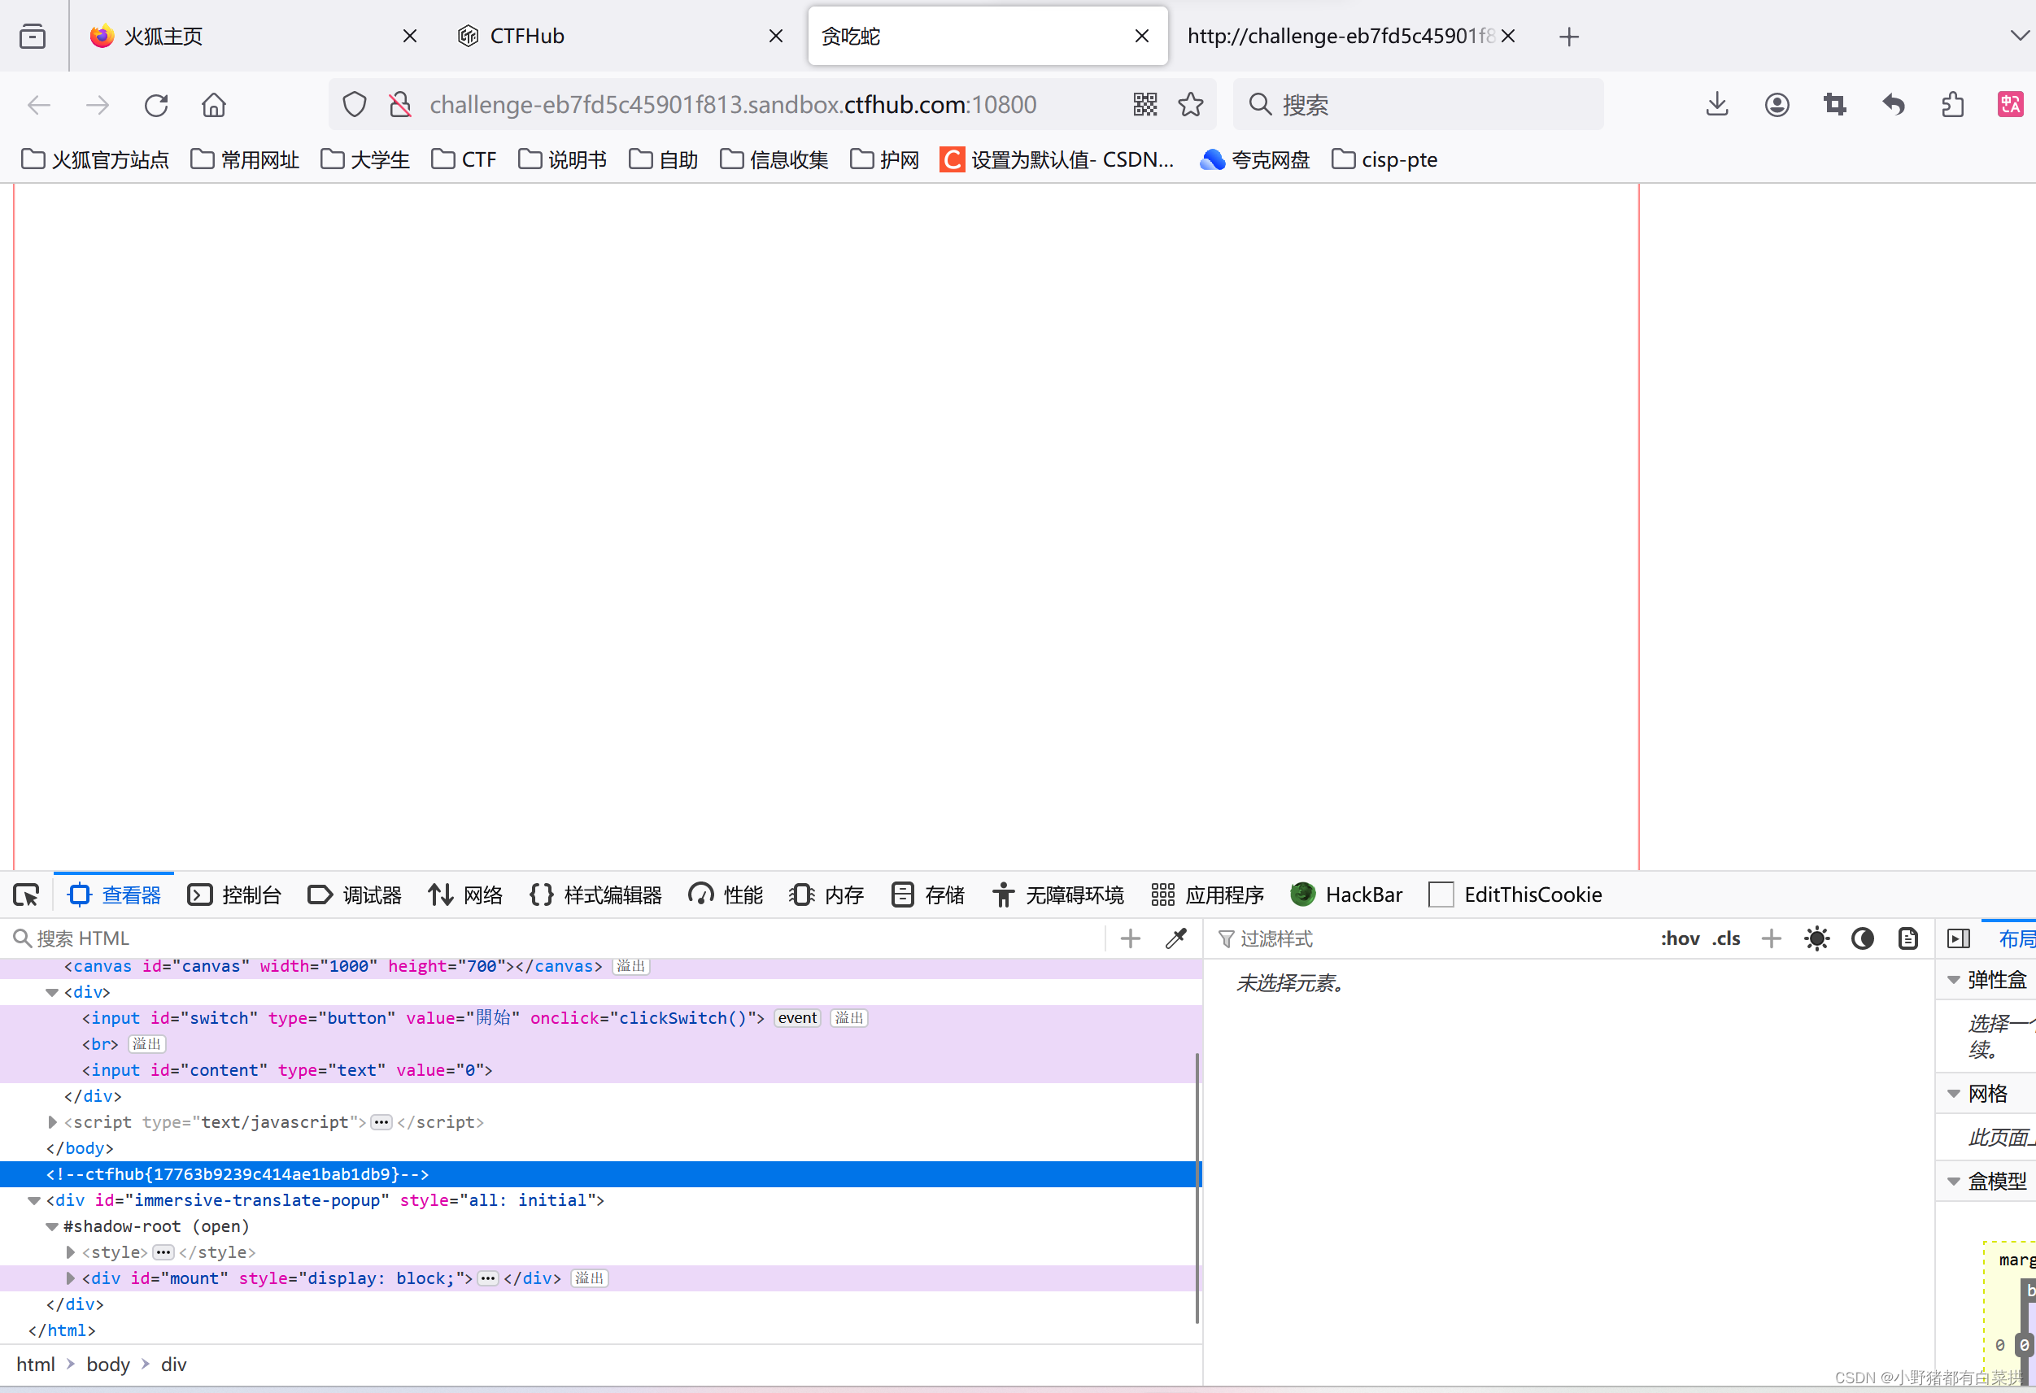
Task: Collapse the div containing the switch input
Action: point(52,992)
